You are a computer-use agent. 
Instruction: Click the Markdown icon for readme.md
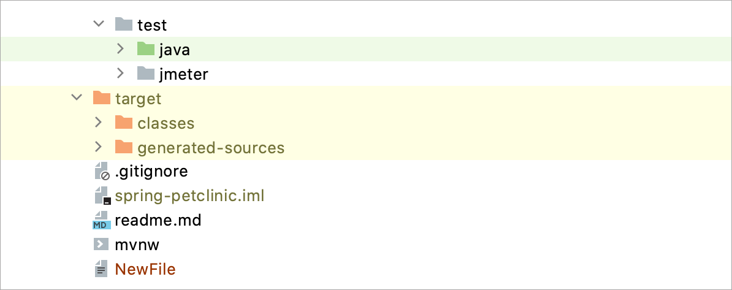pos(101,221)
